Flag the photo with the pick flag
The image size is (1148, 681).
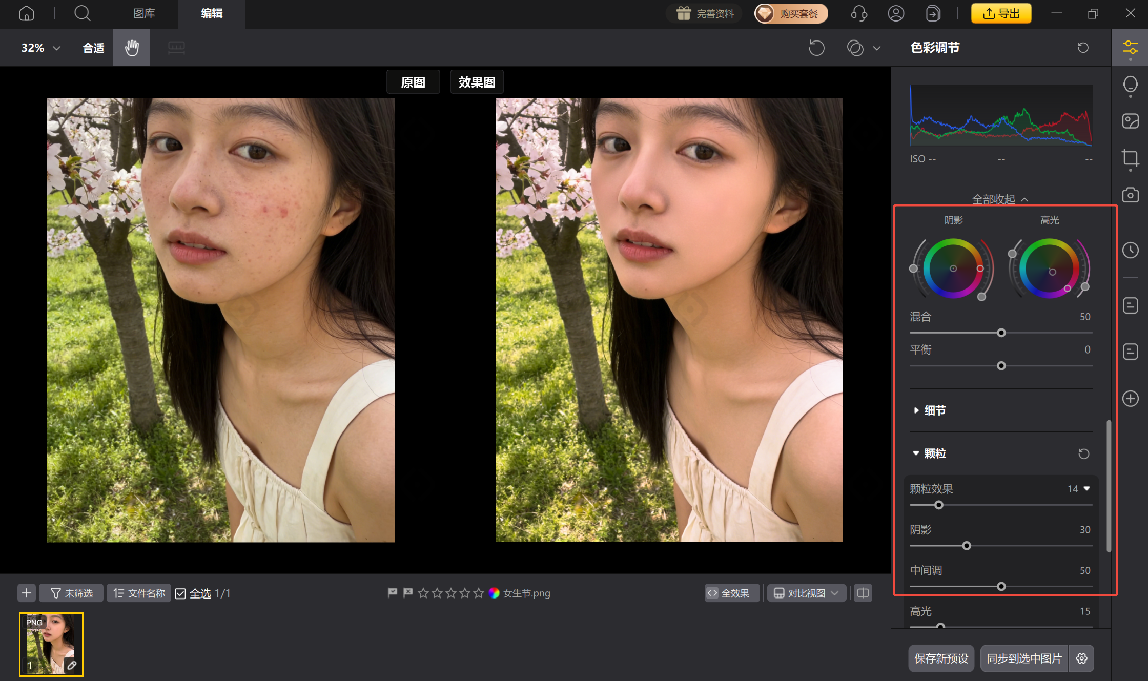tap(392, 593)
